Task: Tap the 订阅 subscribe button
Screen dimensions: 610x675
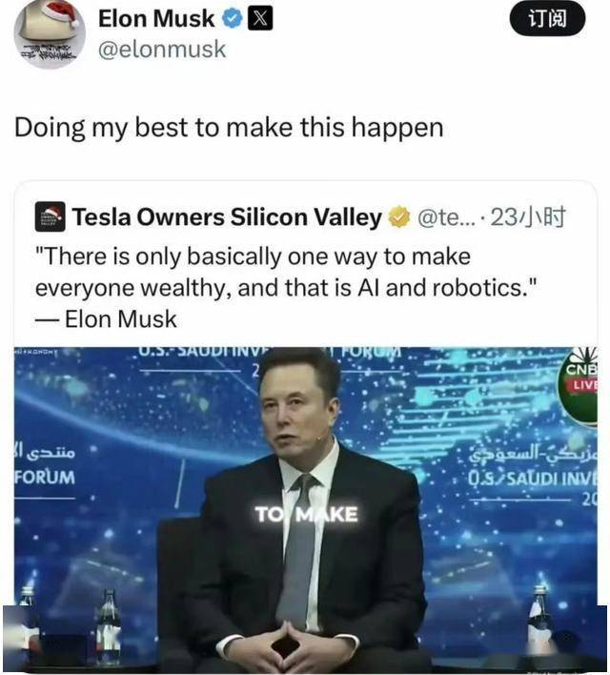Action: [x=547, y=20]
